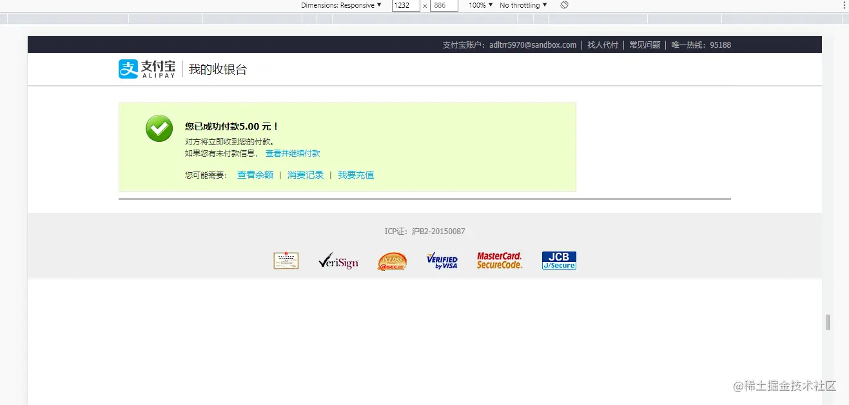Click the account adltrr5970@sandbox.com text
Viewport: 849px width, 405px height.
click(x=532, y=45)
